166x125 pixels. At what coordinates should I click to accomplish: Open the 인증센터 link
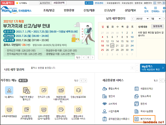coord(99,3)
